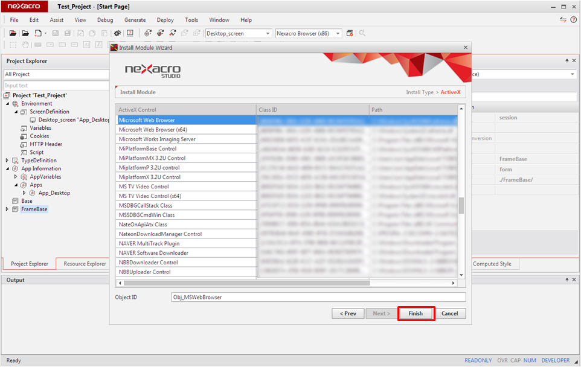Open the Generate menu
581x367 pixels.
135,20
